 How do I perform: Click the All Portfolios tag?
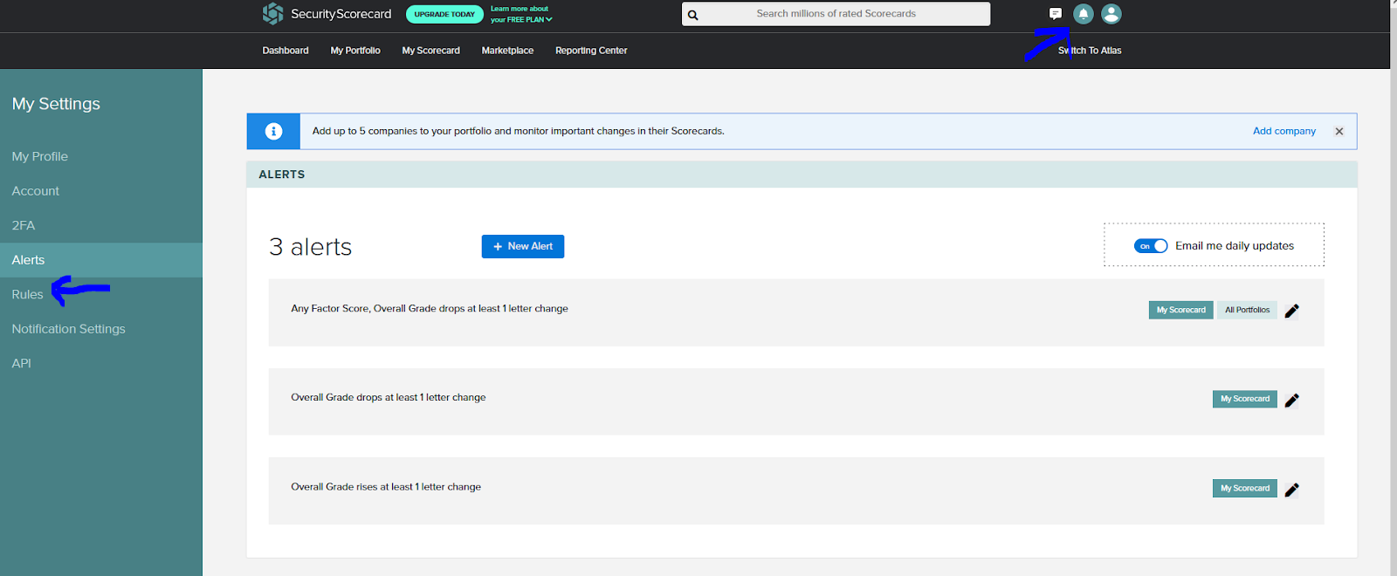[x=1246, y=310]
